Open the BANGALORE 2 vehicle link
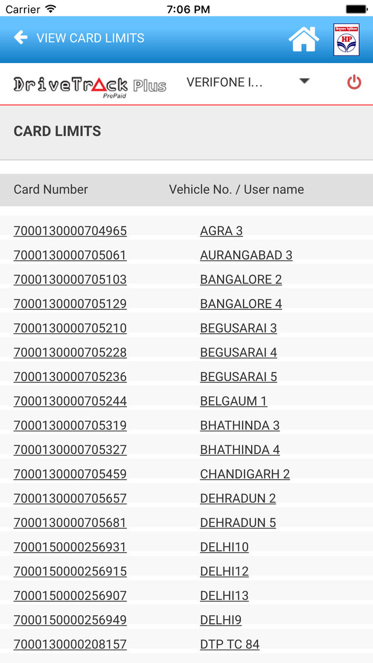 point(240,279)
